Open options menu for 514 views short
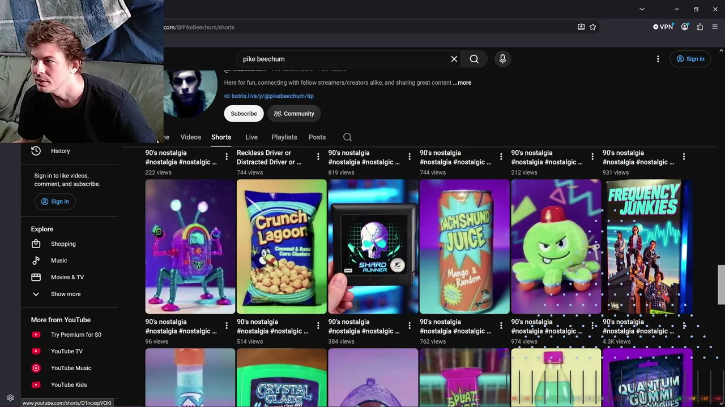The image size is (725, 407). click(318, 326)
